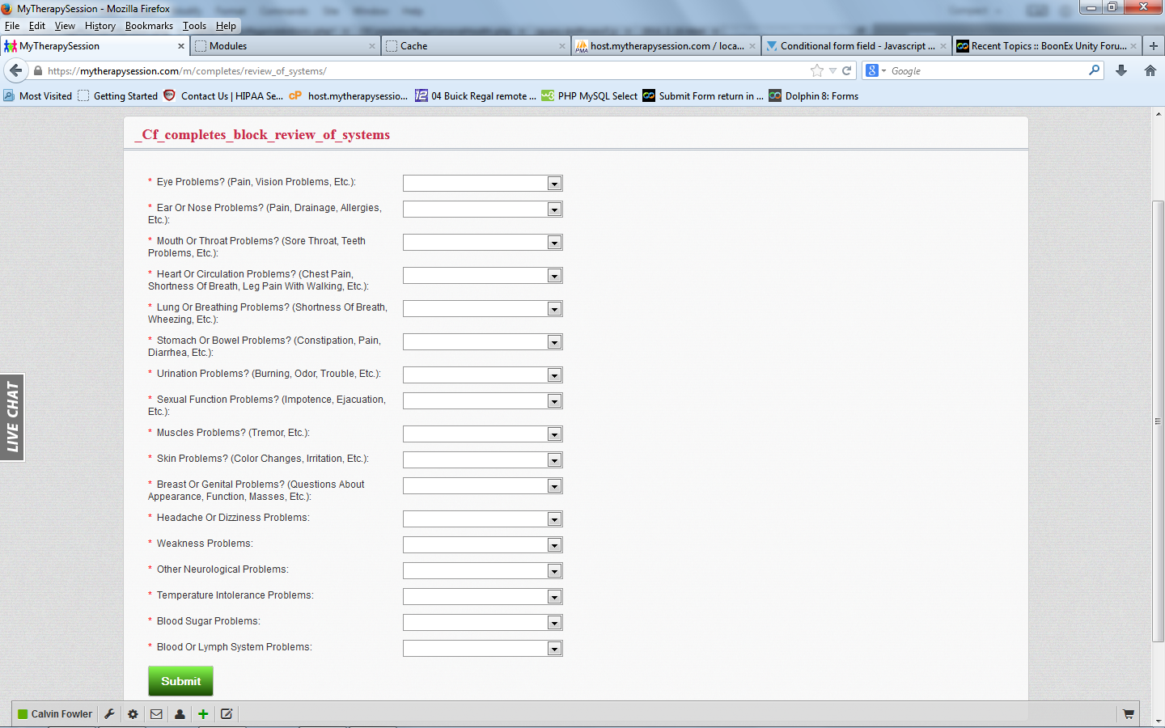Click the shopping cart icon
Viewport: 1165px width, 728px height.
coord(1128,714)
